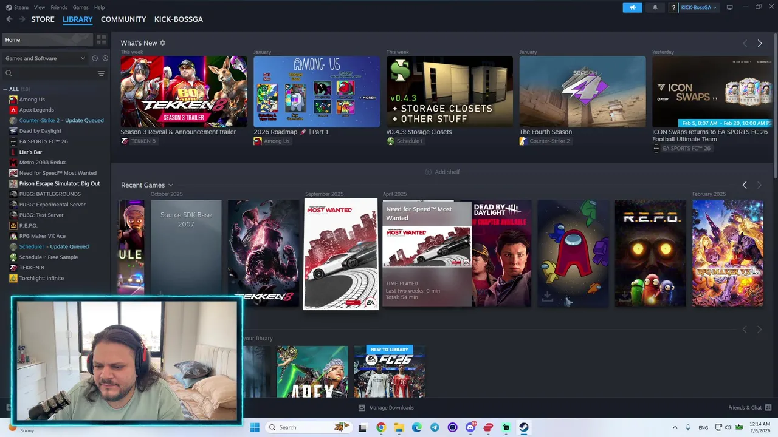
Task: Open advanced filter options in library search
Action: (x=101, y=73)
